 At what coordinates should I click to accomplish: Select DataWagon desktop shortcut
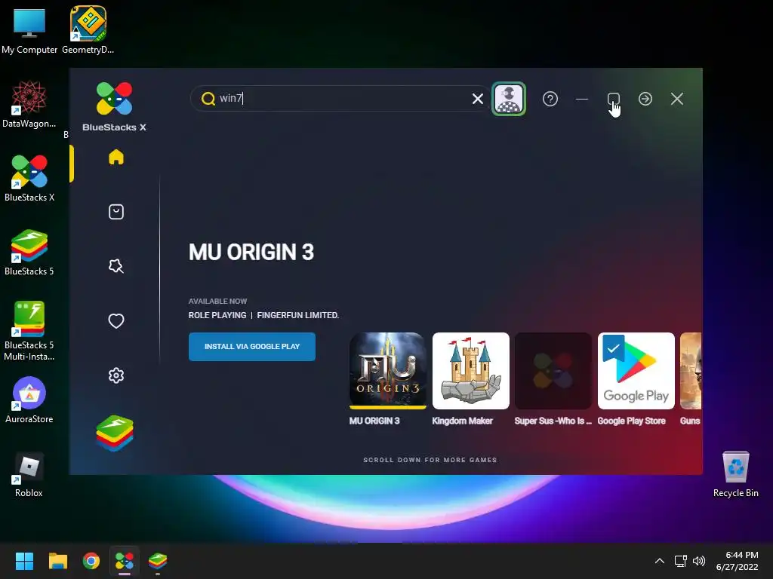(x=29, y=104)
